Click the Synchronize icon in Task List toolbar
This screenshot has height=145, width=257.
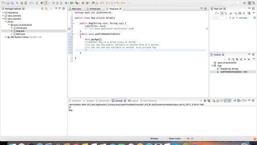249,13
